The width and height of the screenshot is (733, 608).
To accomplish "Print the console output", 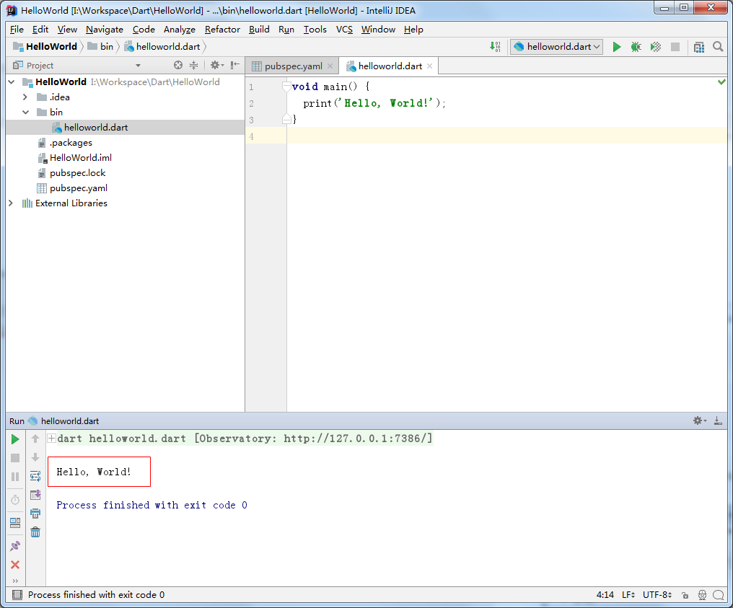I will [35, 514].
